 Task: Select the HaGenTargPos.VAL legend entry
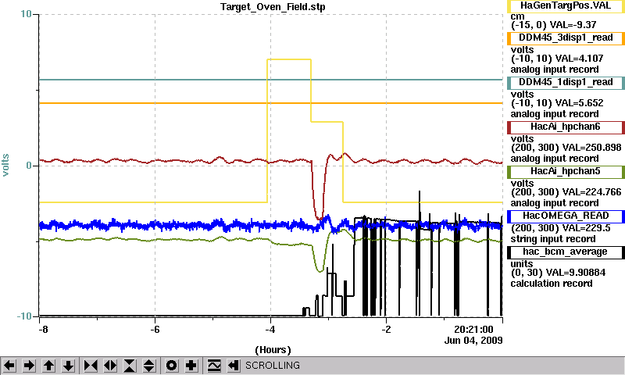pos(566,6)
